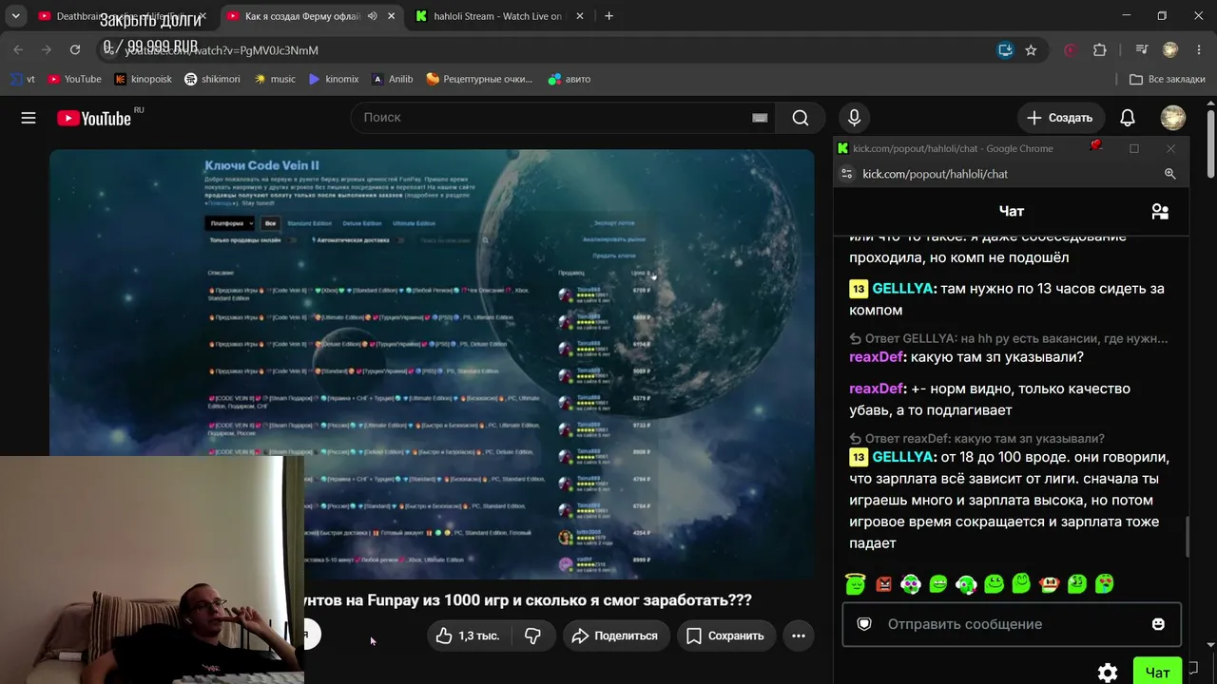Open zoom control in Kick chat window
The width and height of the screenshot is (1217, 684).
pyautogui.click(x=1170, y=174)
